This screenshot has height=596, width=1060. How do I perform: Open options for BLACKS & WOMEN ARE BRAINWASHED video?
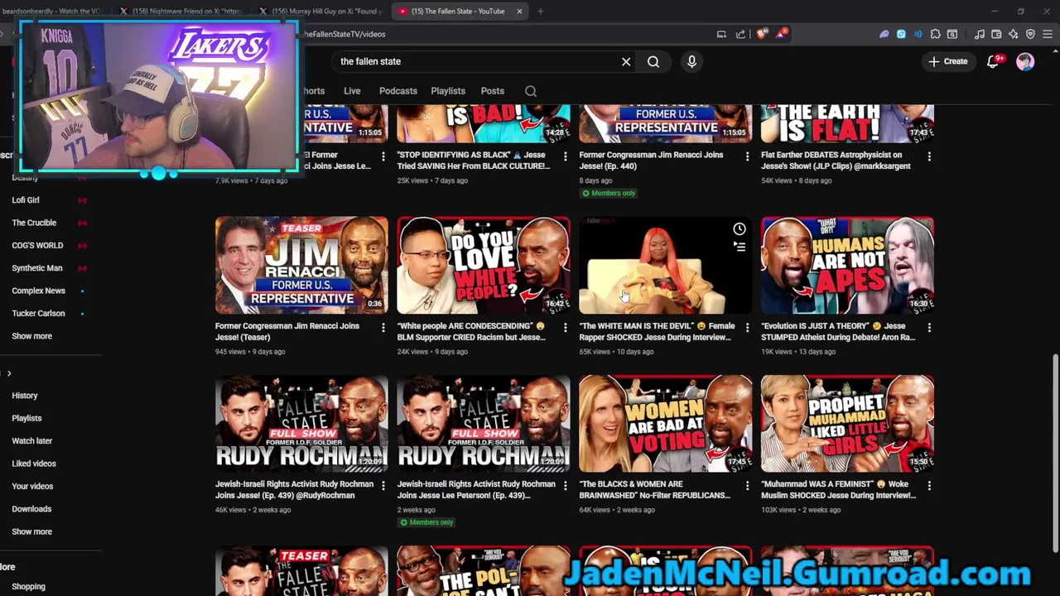[747, 486]
